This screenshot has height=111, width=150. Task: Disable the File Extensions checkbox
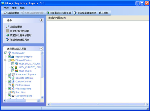pos(9,85)
